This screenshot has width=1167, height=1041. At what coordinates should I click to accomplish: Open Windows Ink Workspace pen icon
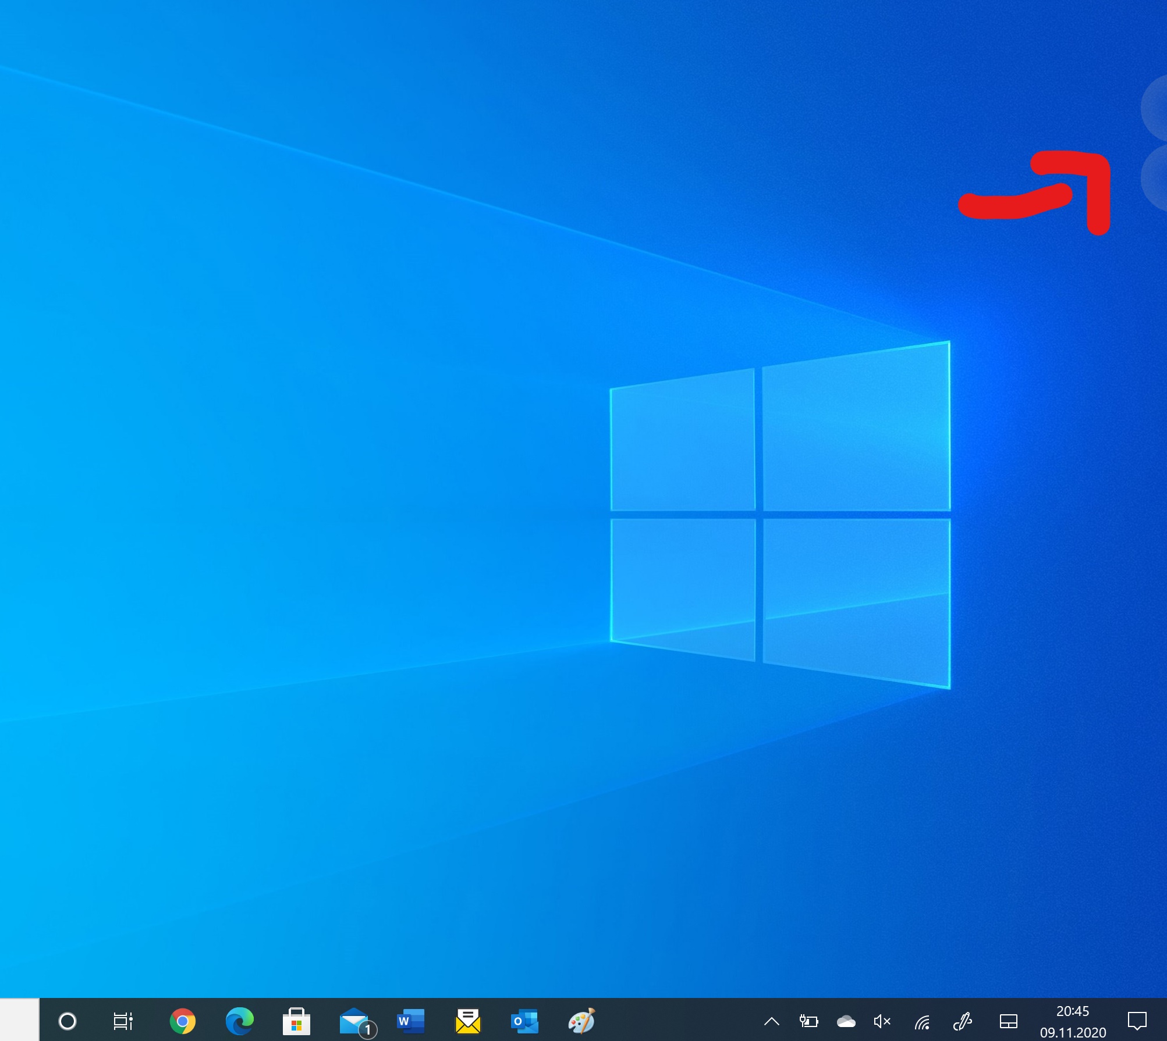coord(963,1021)
